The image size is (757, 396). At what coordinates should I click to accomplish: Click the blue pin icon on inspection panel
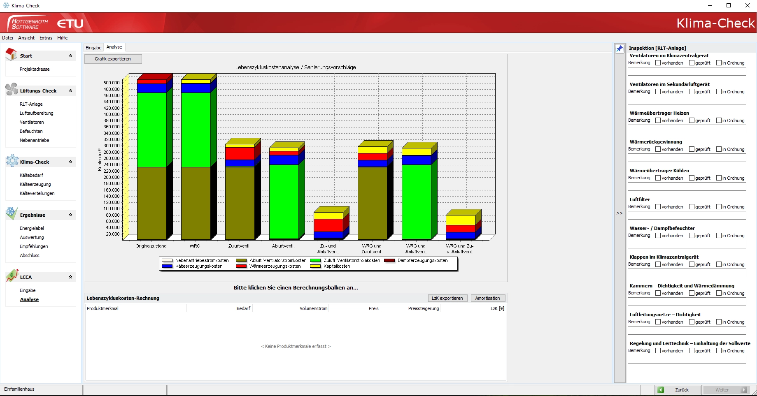(x=620, y=49)
